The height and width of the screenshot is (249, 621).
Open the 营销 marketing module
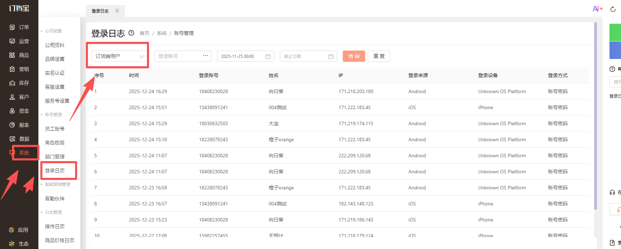[x=19, y=69]
